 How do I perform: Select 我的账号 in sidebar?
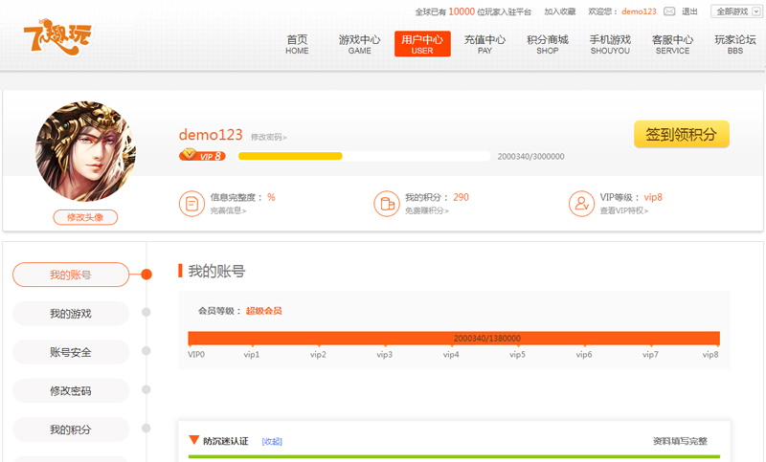tap(71, 275)
